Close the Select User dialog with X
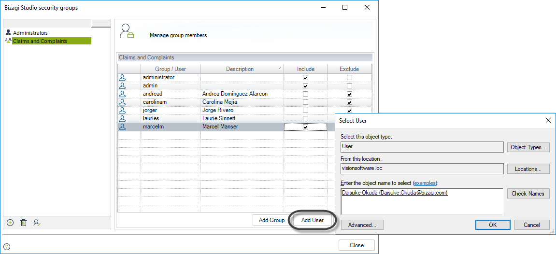This screenshot has height=254, width=556. click(x=548, y=120)
